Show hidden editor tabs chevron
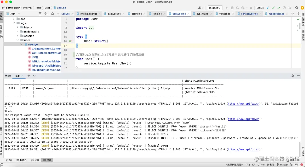Image resolution: width=305 pixels, height=167 pixels. coord(293,14)
